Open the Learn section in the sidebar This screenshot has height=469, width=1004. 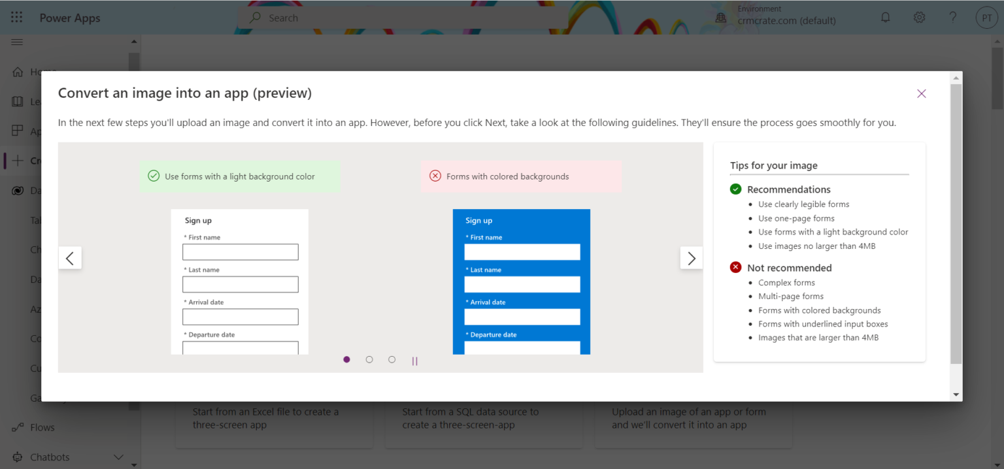pyautogui.click(x=16, y=101)
